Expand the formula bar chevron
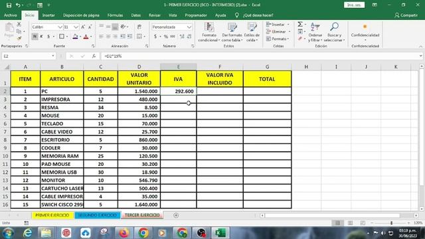 tap(420, 56)
